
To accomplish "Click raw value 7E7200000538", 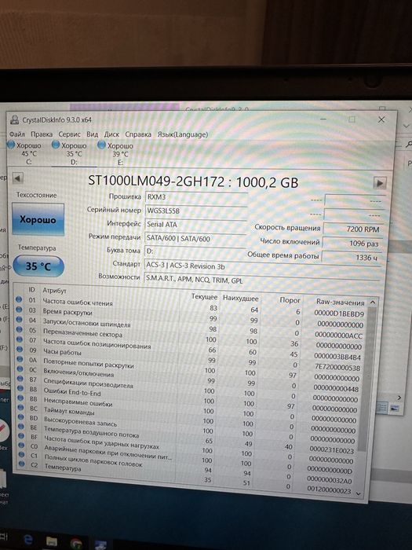I will pyautogui.click(x=337, y=368).
